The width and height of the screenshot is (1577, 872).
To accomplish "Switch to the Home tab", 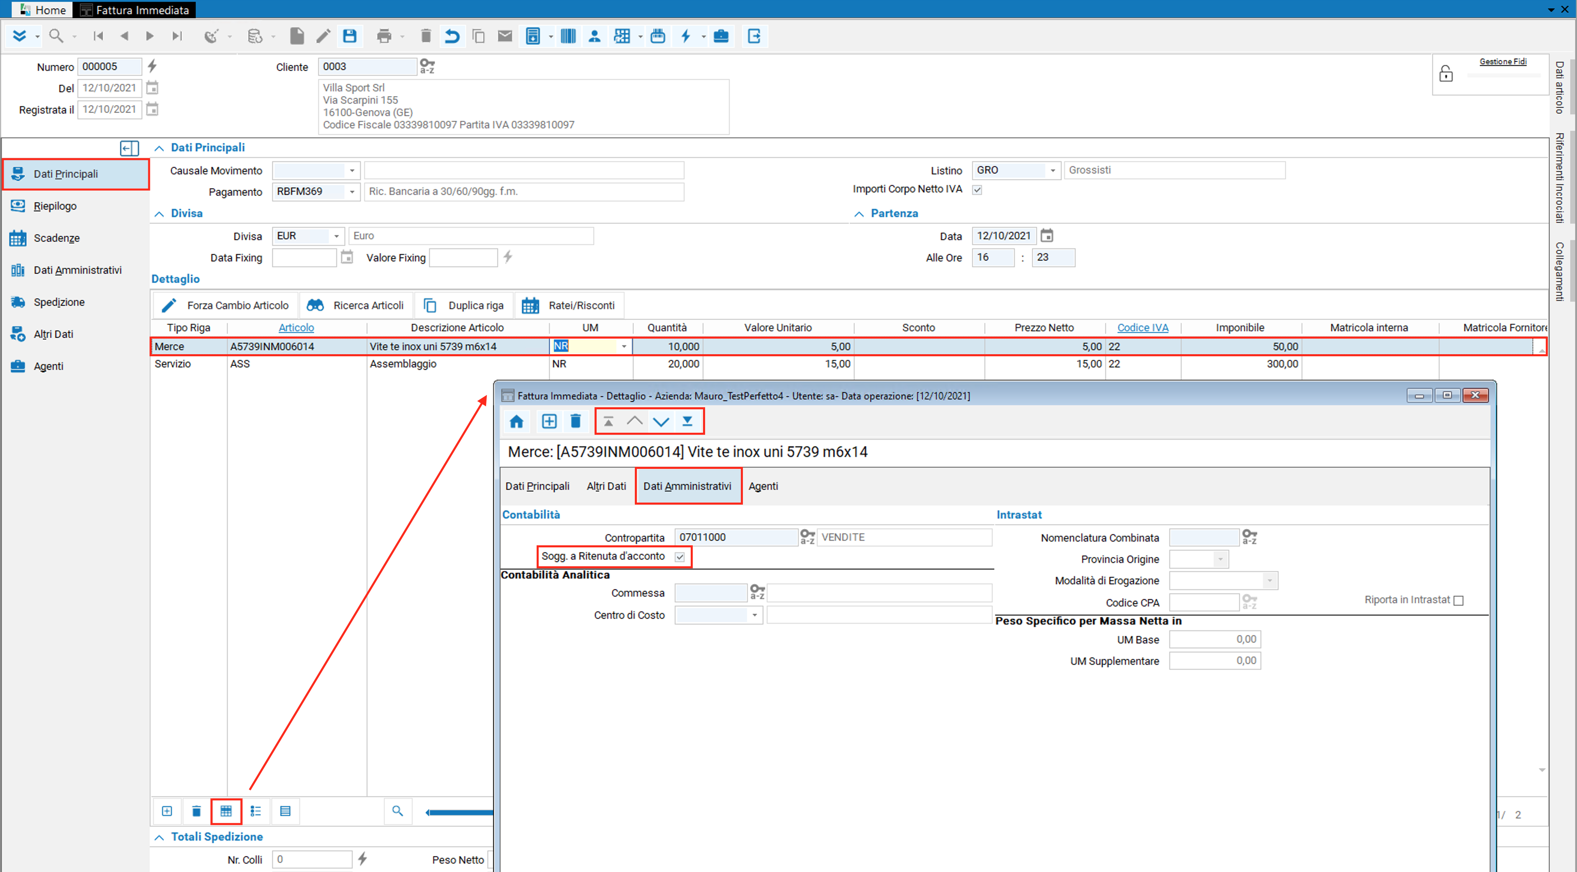I will point(42,10).
